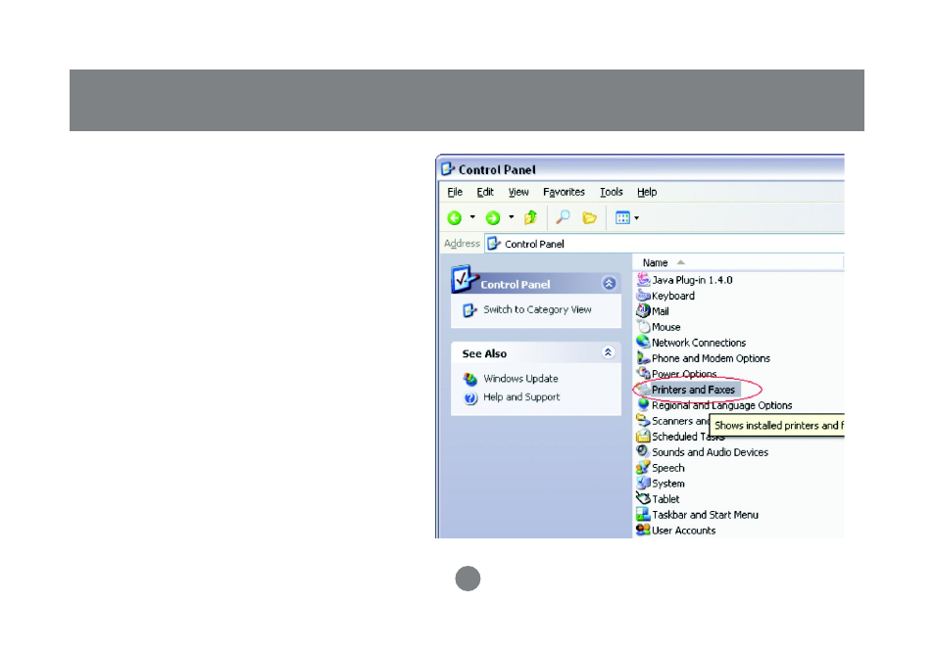The image size is (935, 650).
Task: Click the Phone and Modem Options icon
Action: click(643, 357)
